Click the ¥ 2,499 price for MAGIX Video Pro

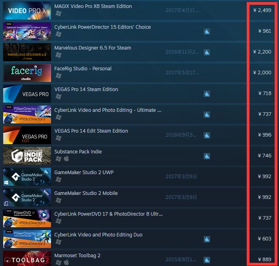pos(262,10)
